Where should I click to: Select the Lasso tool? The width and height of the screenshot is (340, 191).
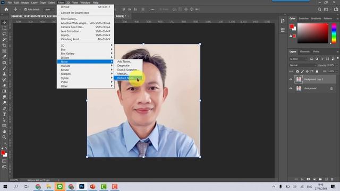point(4,34)
